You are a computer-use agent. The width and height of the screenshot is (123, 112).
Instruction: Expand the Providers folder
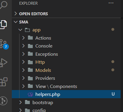click(x=23, y=78)
